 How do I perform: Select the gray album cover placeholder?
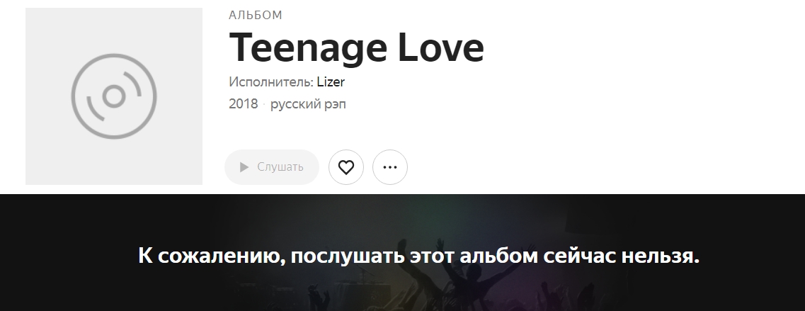(x=114, y=96)
